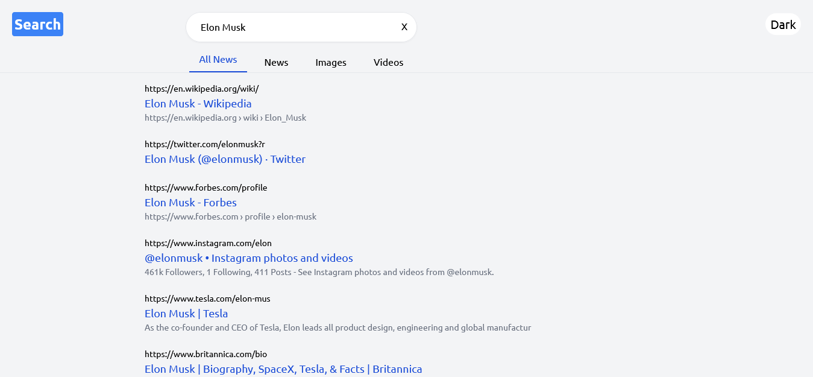813x377 pixels.
Task: Open the Videos tab
Action: tap(388, 62)
